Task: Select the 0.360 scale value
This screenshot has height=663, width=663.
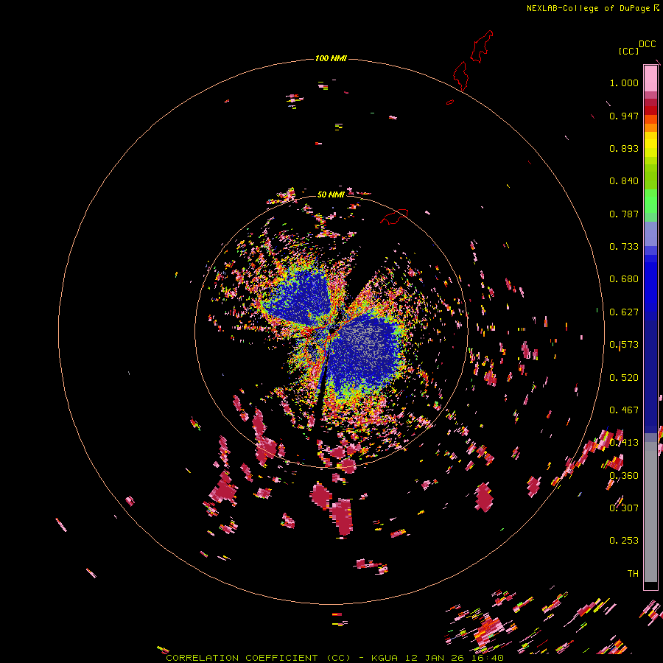Action: point(624,476)
